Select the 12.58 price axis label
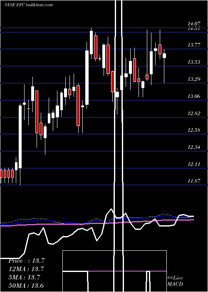208x292 pixels. [x=194, y=130]
